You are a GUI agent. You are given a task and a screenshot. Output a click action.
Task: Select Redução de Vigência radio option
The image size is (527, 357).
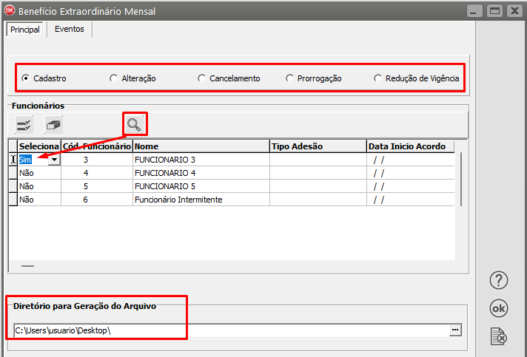377,78
